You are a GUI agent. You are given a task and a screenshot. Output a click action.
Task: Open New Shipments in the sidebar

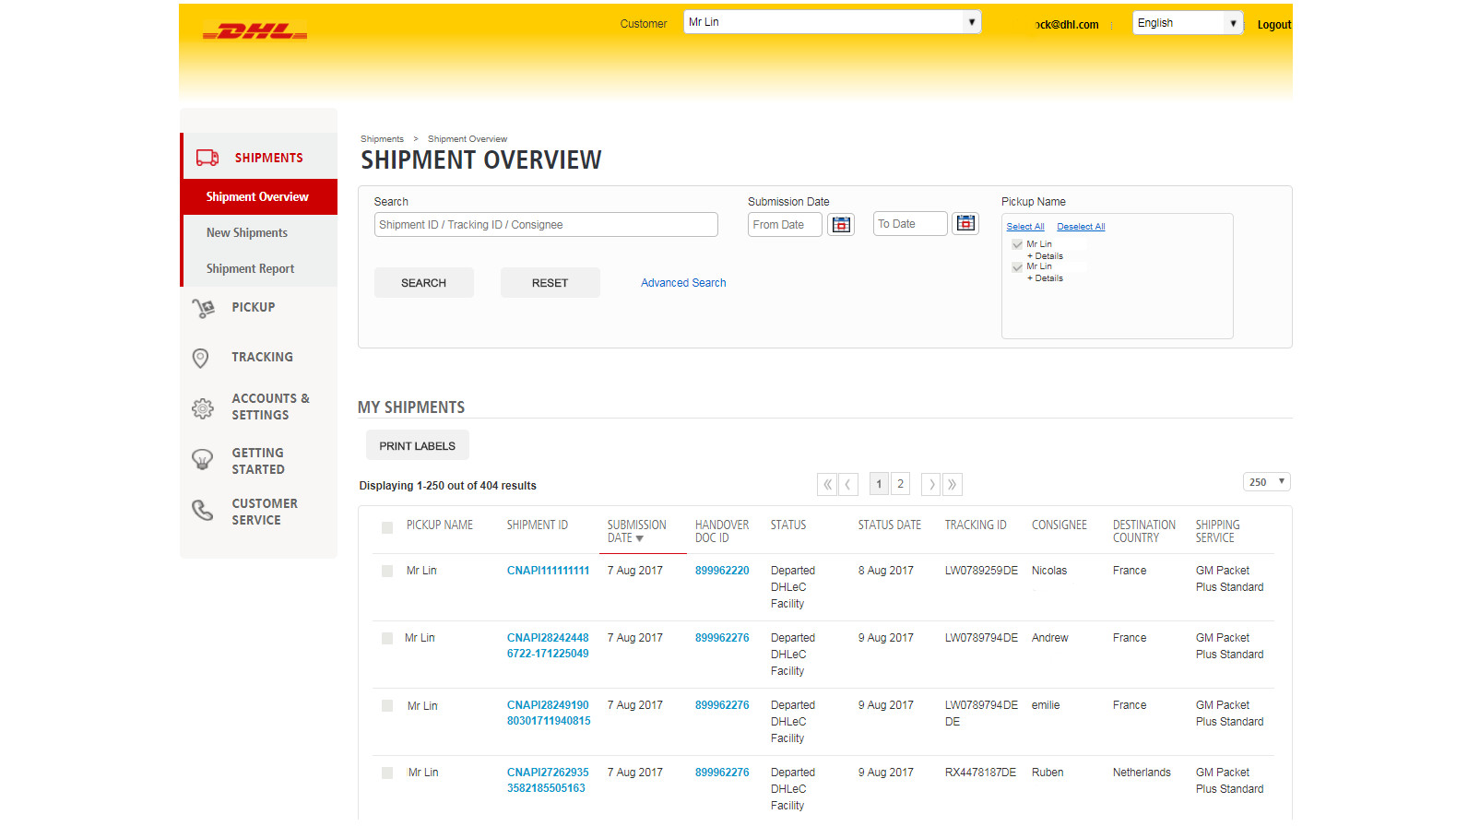tap(247, 233)
